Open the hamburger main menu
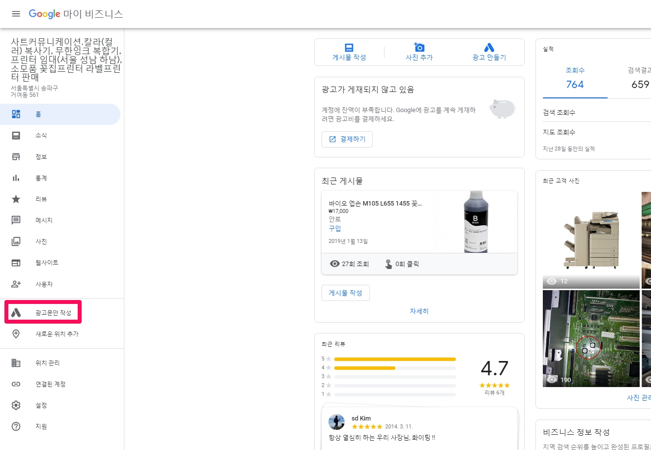 tap(16, 14)
